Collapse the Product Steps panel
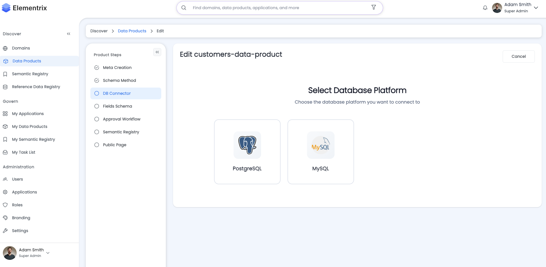Viewport: 546px width, 267px height. [x=157, y=52]
